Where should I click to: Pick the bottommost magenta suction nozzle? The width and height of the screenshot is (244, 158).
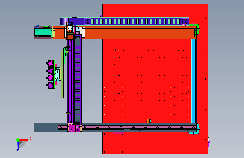(50, 85)
